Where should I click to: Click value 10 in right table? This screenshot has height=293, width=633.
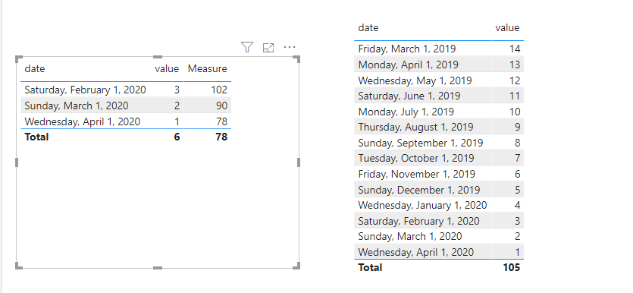pos(515,112)
